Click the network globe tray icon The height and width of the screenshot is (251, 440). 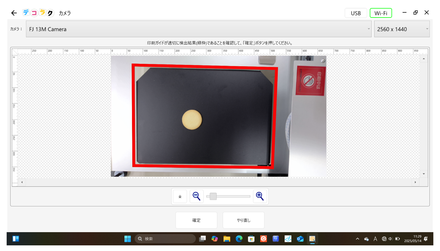click(x=384, y=239)
